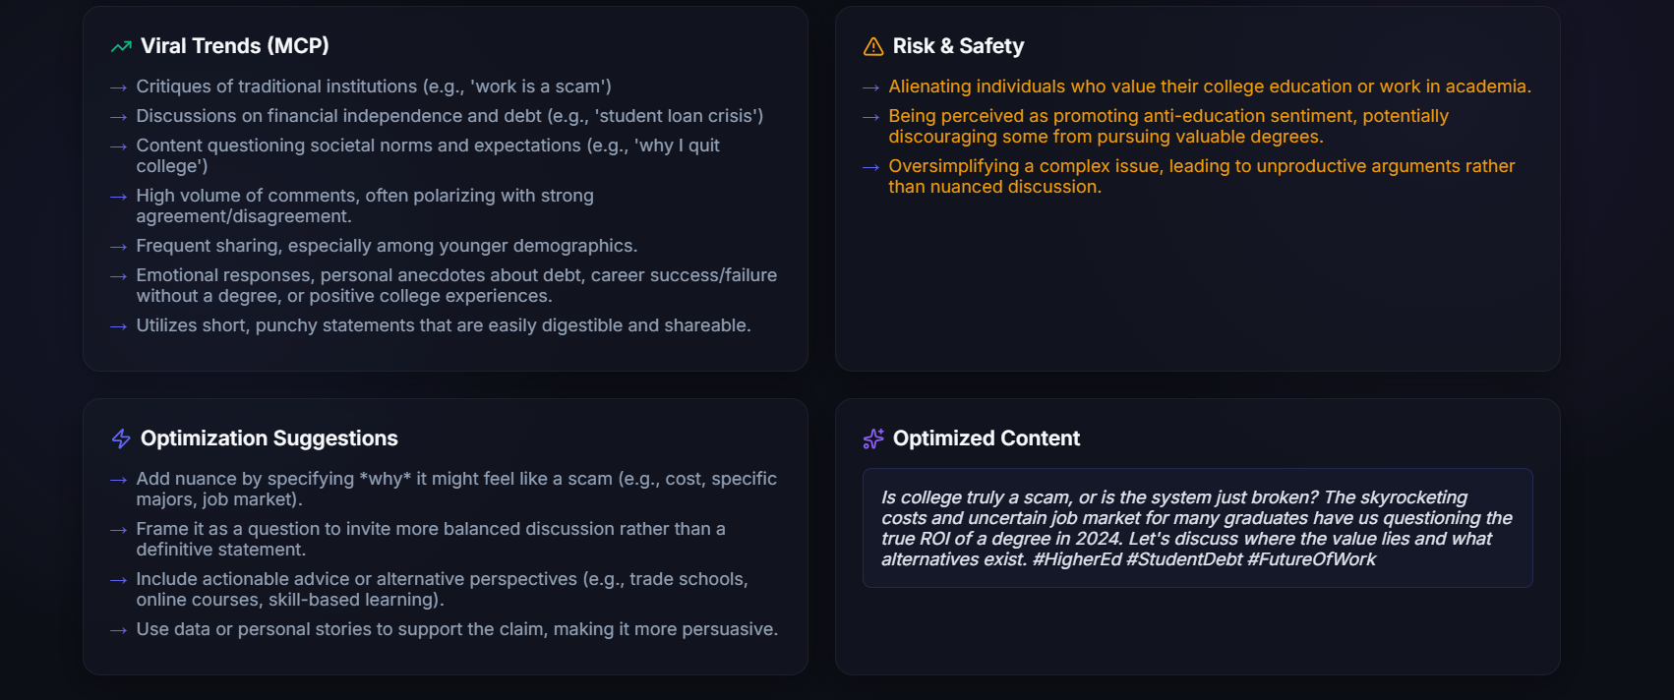Image resolution: width=1674 pixels, height=700 pixels.
Task: Click the 'student loan crisis' trend line
Action: tap(449, 116)
